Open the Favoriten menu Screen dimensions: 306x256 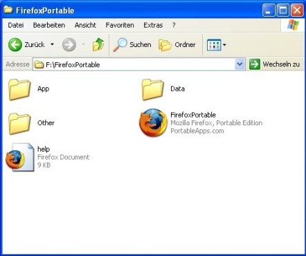pos(120,25)
